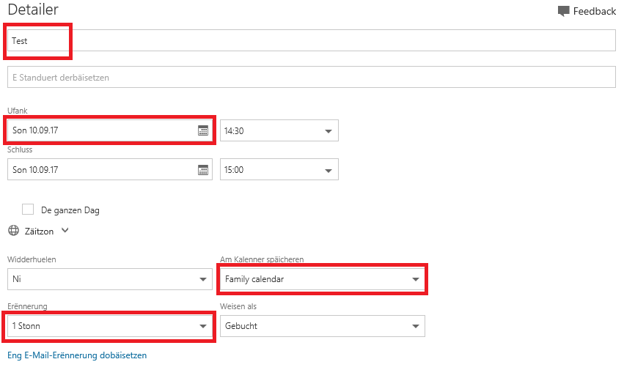624x370 pixels.
Task: Open the 15:00 end time dropdown
Action: click(279, 169)
